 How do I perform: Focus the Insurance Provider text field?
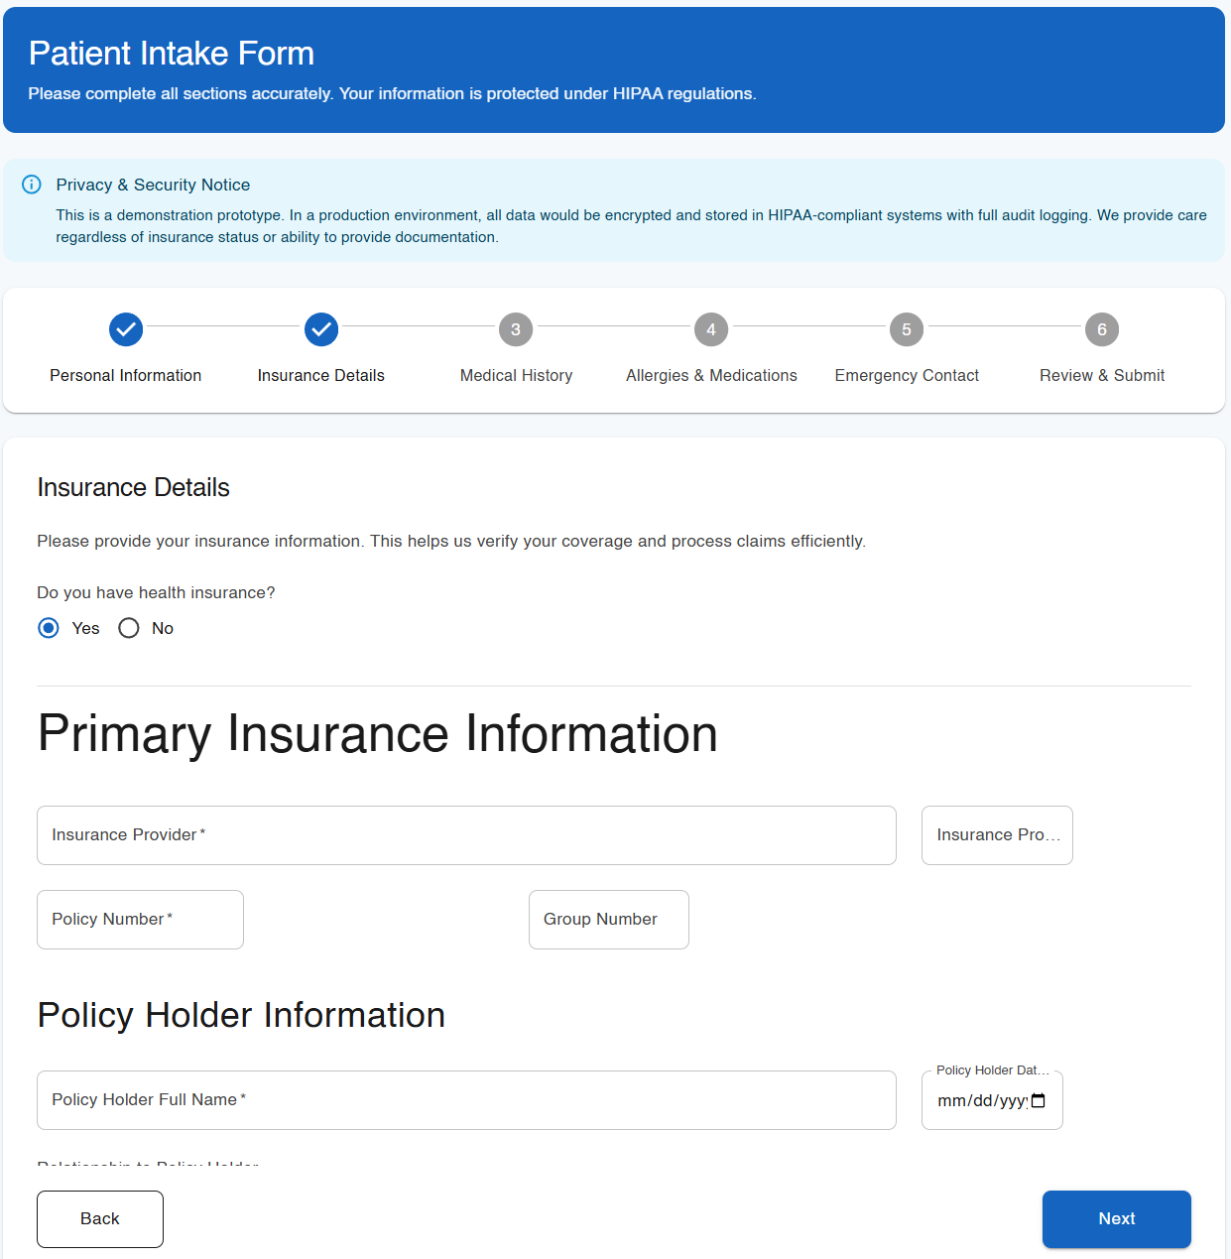click(x=466, y=835)
